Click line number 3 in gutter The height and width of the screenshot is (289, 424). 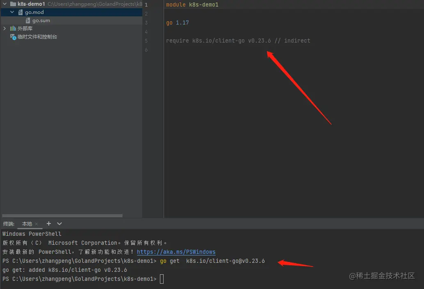[146, 23]
